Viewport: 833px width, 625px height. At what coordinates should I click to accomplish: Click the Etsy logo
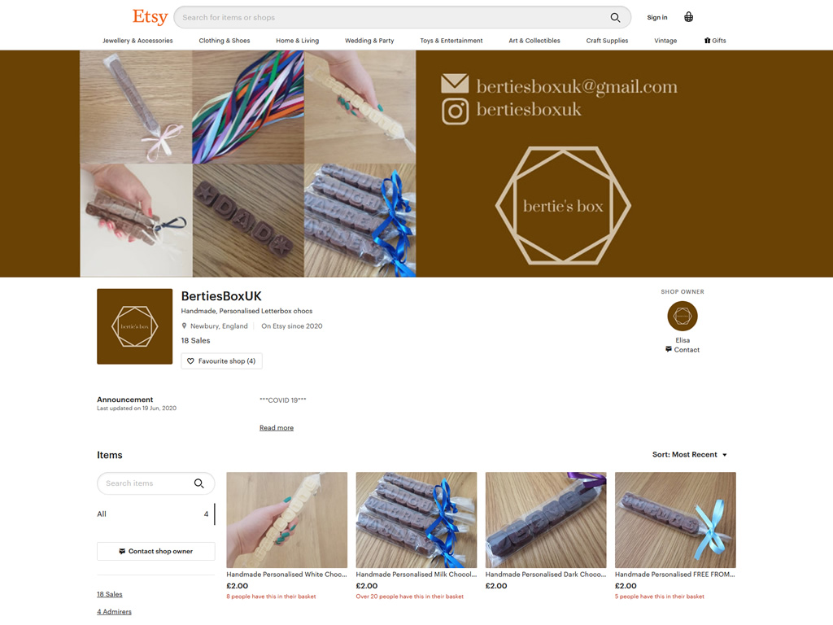[x=150, y=17]
